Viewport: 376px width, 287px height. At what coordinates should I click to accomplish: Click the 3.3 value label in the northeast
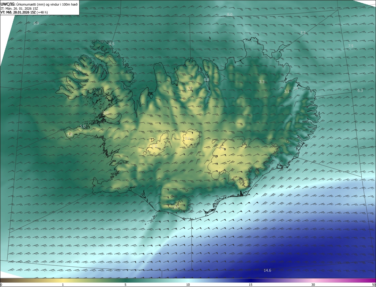point(262,82)
